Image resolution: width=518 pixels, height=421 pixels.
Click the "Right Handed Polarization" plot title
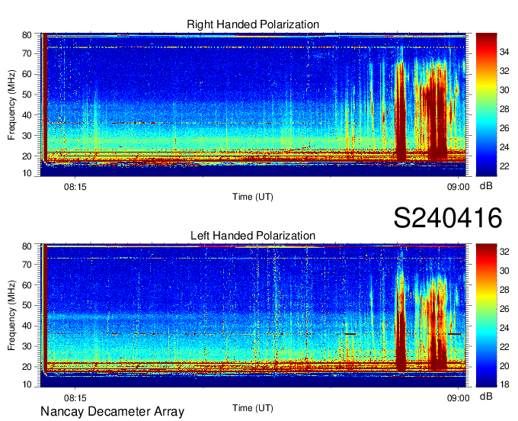pos(253,24)
